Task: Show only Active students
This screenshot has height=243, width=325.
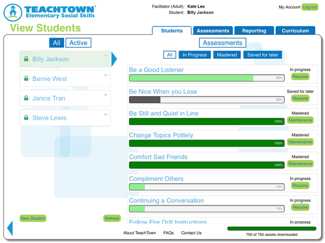Action: [78, 43]
